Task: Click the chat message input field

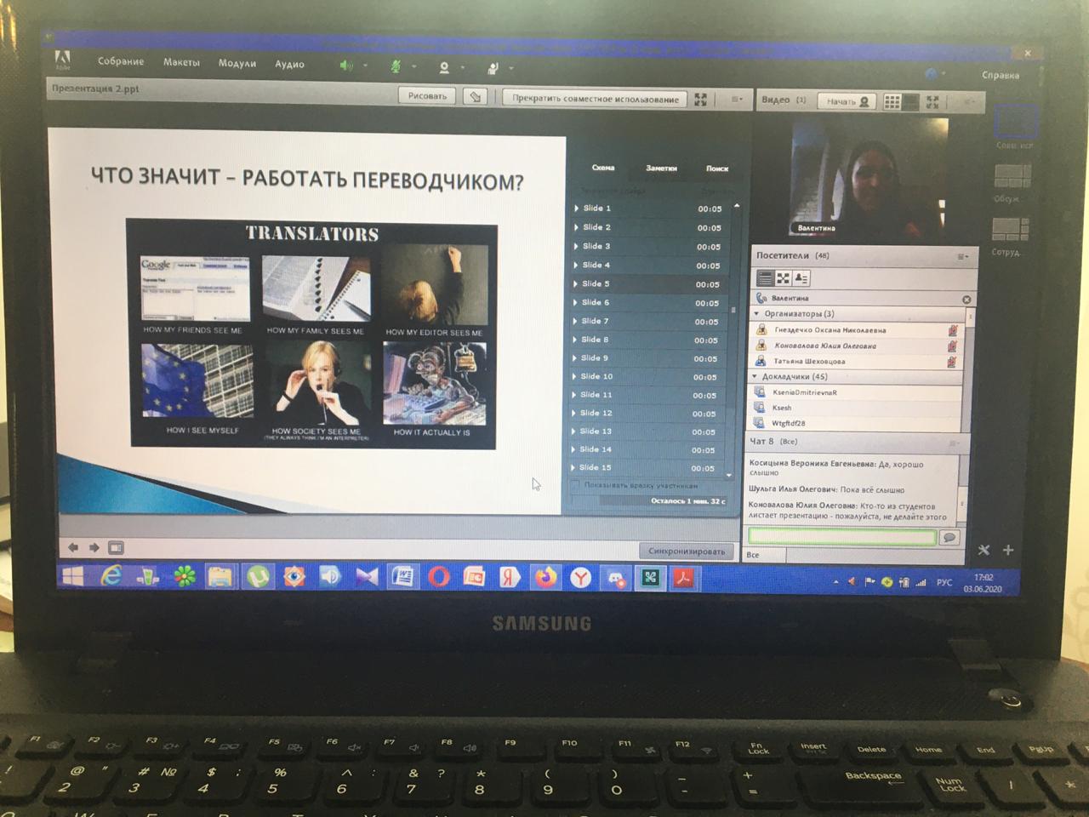Action: (x=841, y=537)
